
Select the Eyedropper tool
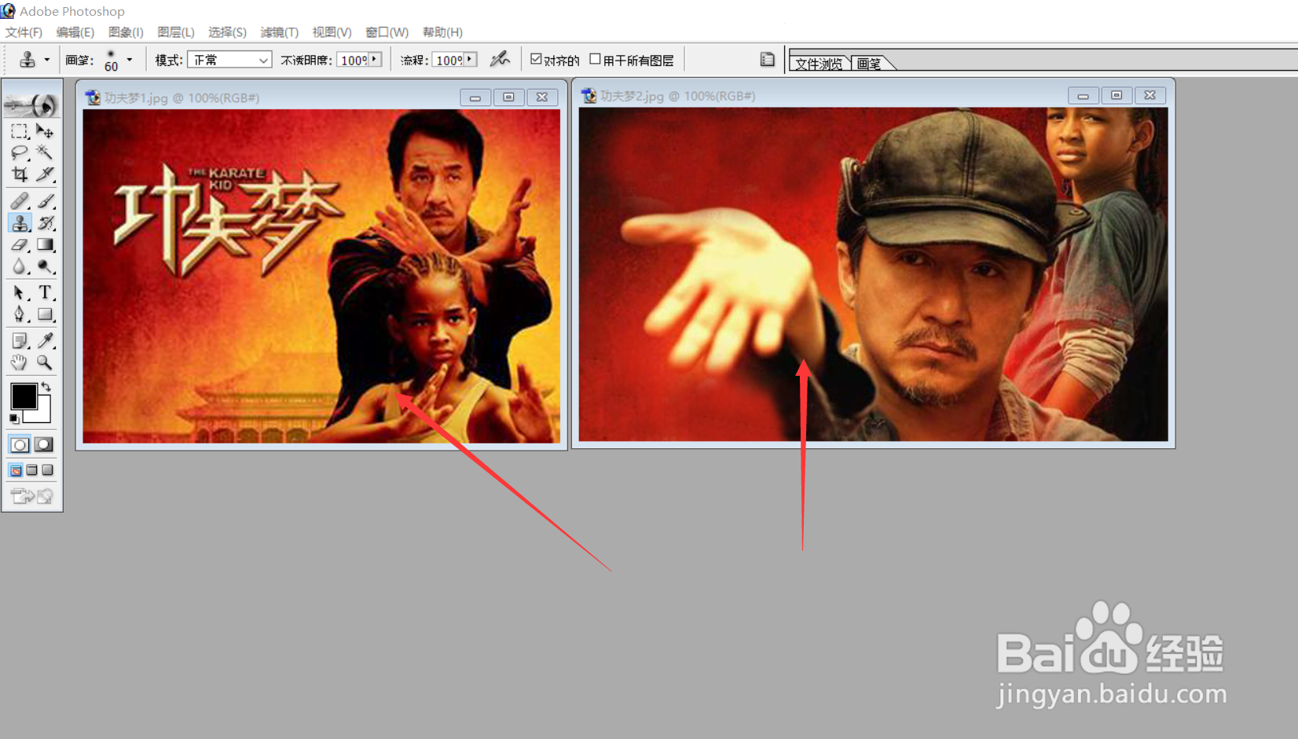pos(45,340)
